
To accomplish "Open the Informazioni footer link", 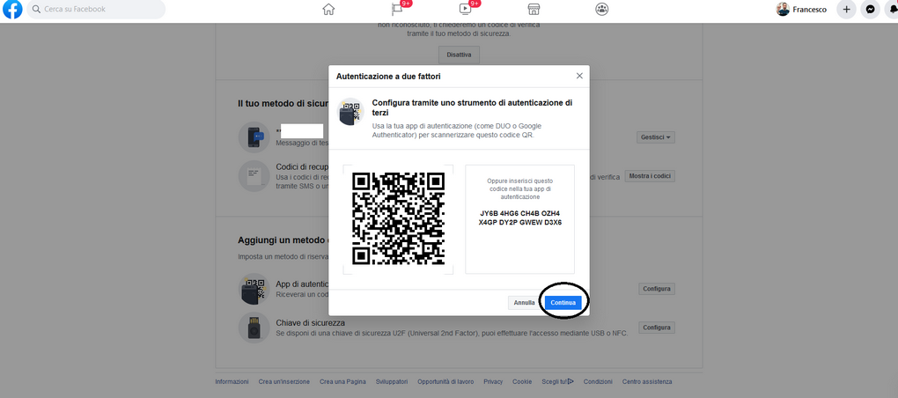I will click(x=232, y=381).
